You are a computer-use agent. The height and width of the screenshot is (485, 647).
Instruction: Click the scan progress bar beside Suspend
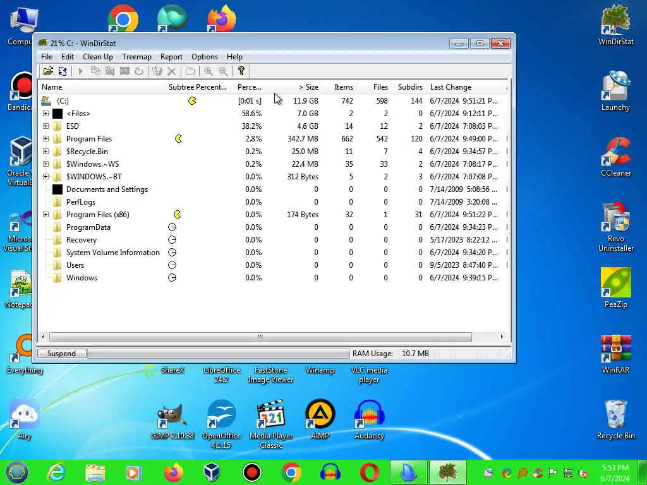click(x=219, y=354)
